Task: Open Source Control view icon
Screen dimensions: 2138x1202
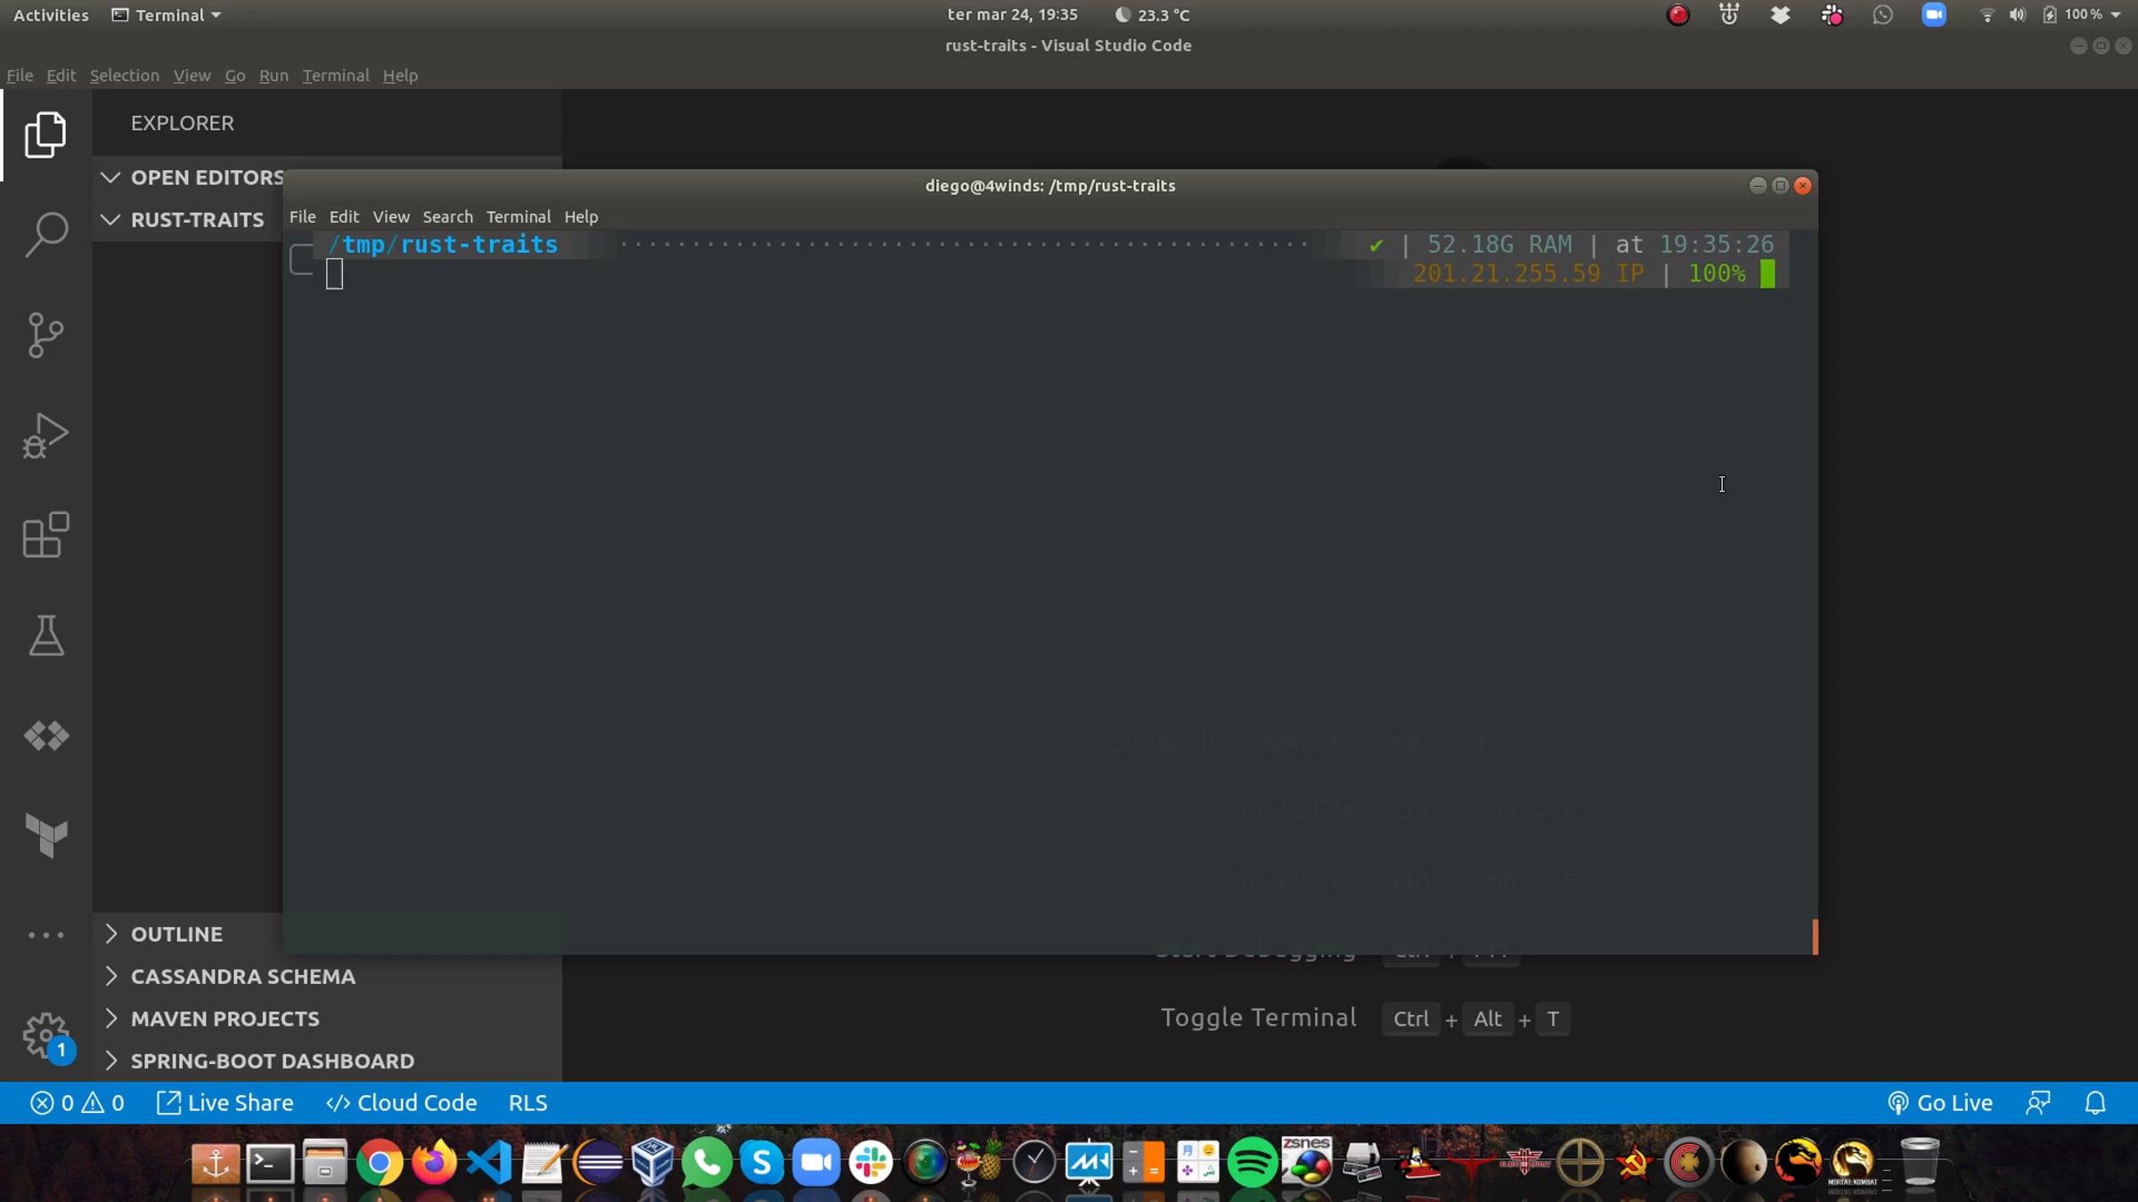Action: [x=45, y=335]
